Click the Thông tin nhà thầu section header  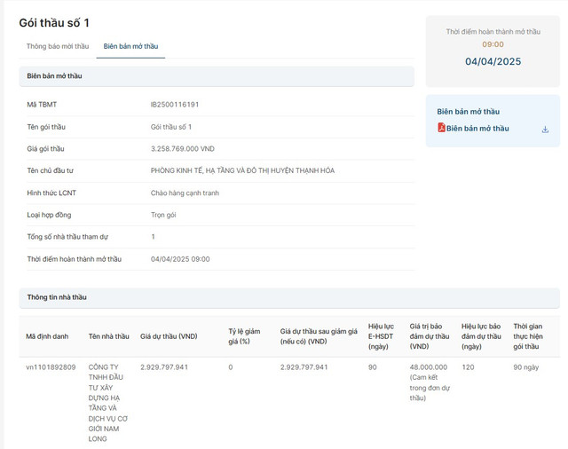pyautogui.click(x=57, y=297)
